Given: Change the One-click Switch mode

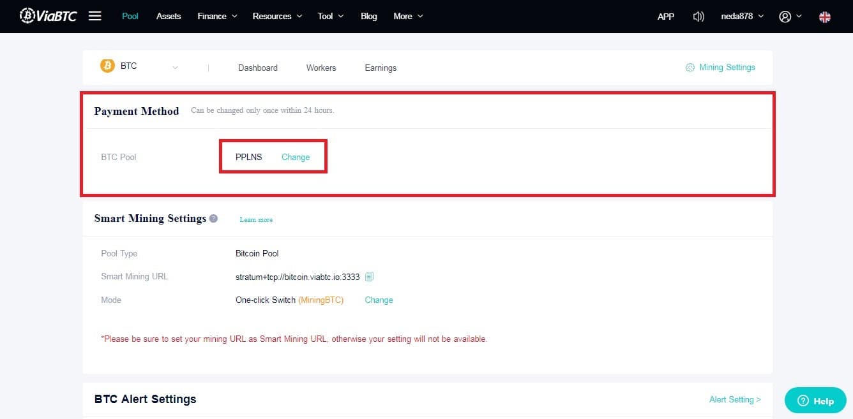Looking at the screenshot, I should tap(379, 300).
